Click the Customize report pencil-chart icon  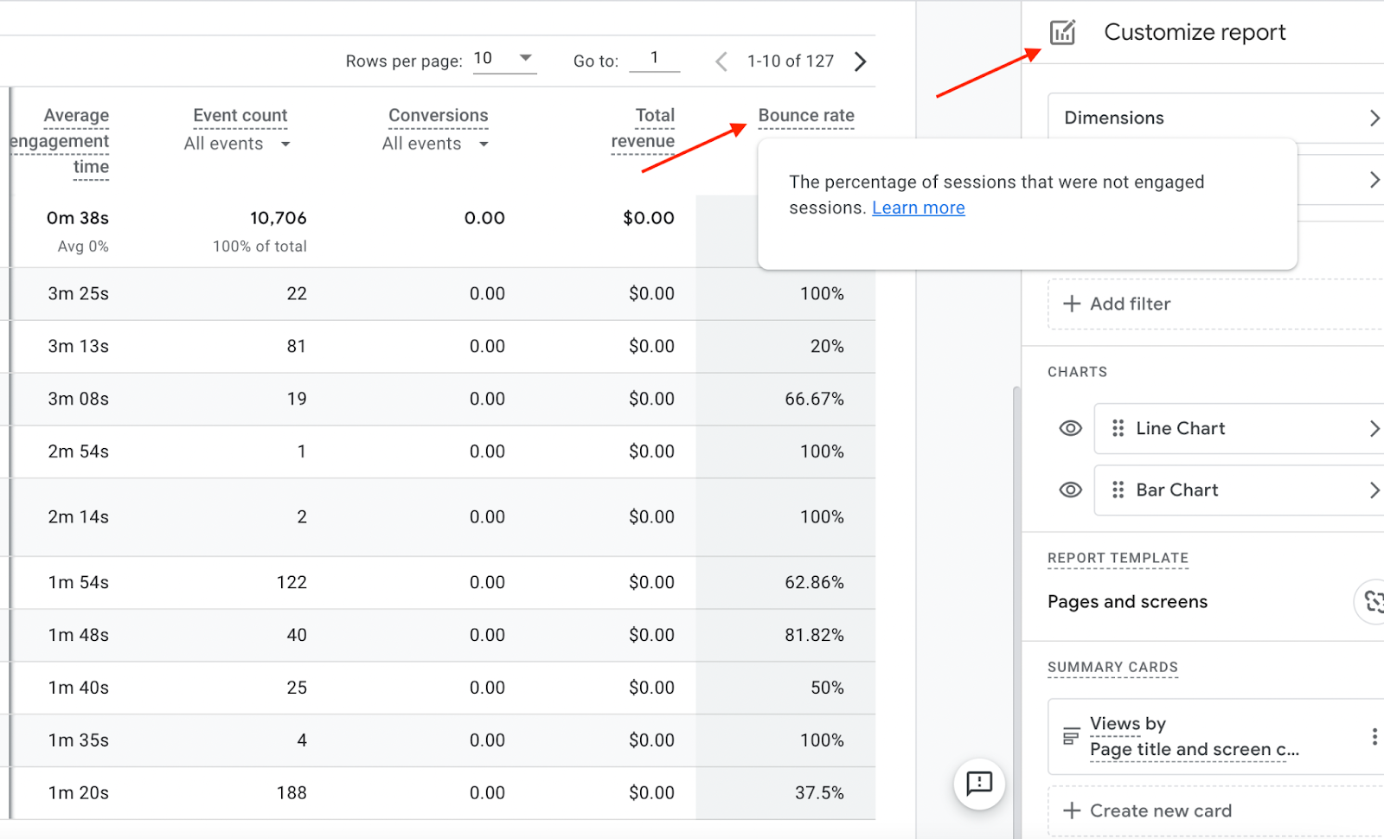[x=1062, y=33]
